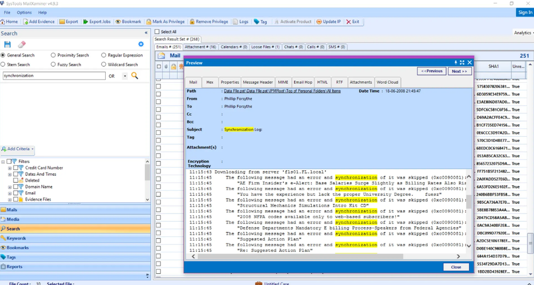
Task: Tick the Select All checkbox
Action: tap(157, 31)
